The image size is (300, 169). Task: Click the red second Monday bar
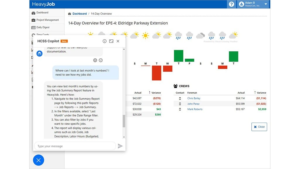coord(223,67)
